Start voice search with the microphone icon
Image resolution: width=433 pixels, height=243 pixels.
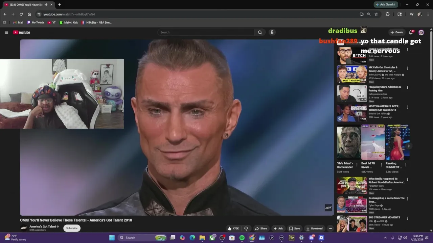tap(272, 32)
